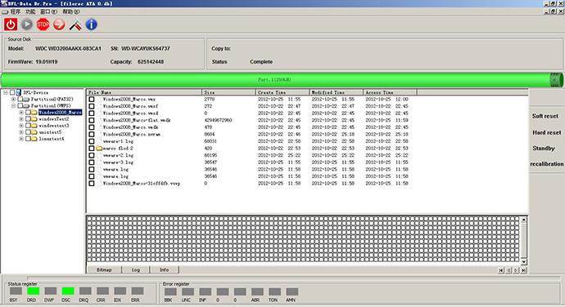Expand the linuxtest4 folder node
This screenshot has height=307, width=565.
click(21, 139)
